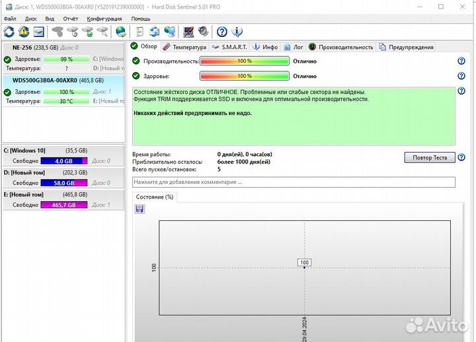Click the report document toolbar icon

pos(139,32)
